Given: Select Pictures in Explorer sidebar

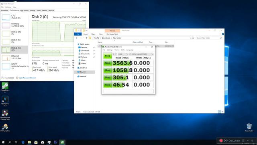Looking at the screenshot, I should [x=84, y=57].
